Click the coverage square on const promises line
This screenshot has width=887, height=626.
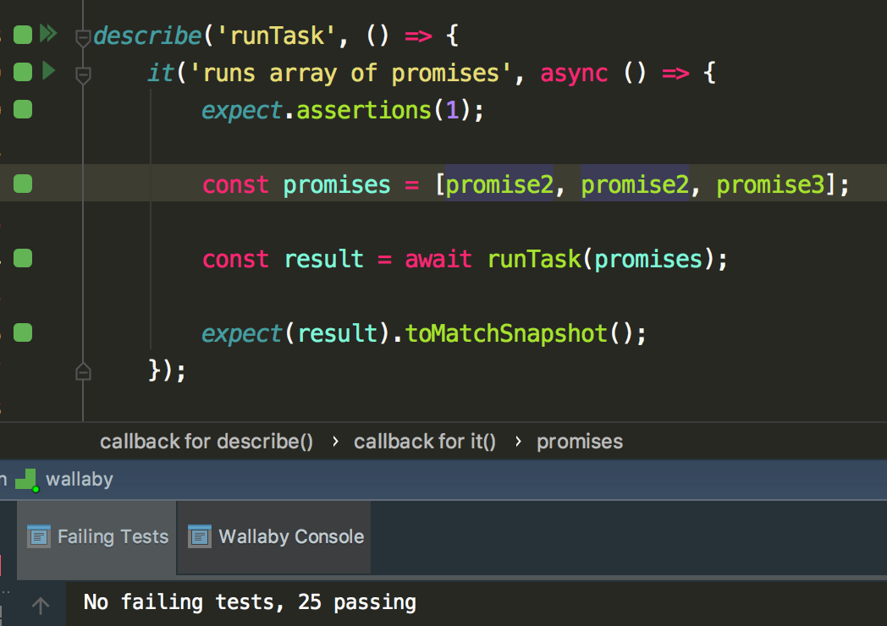(x=22, y=184)
